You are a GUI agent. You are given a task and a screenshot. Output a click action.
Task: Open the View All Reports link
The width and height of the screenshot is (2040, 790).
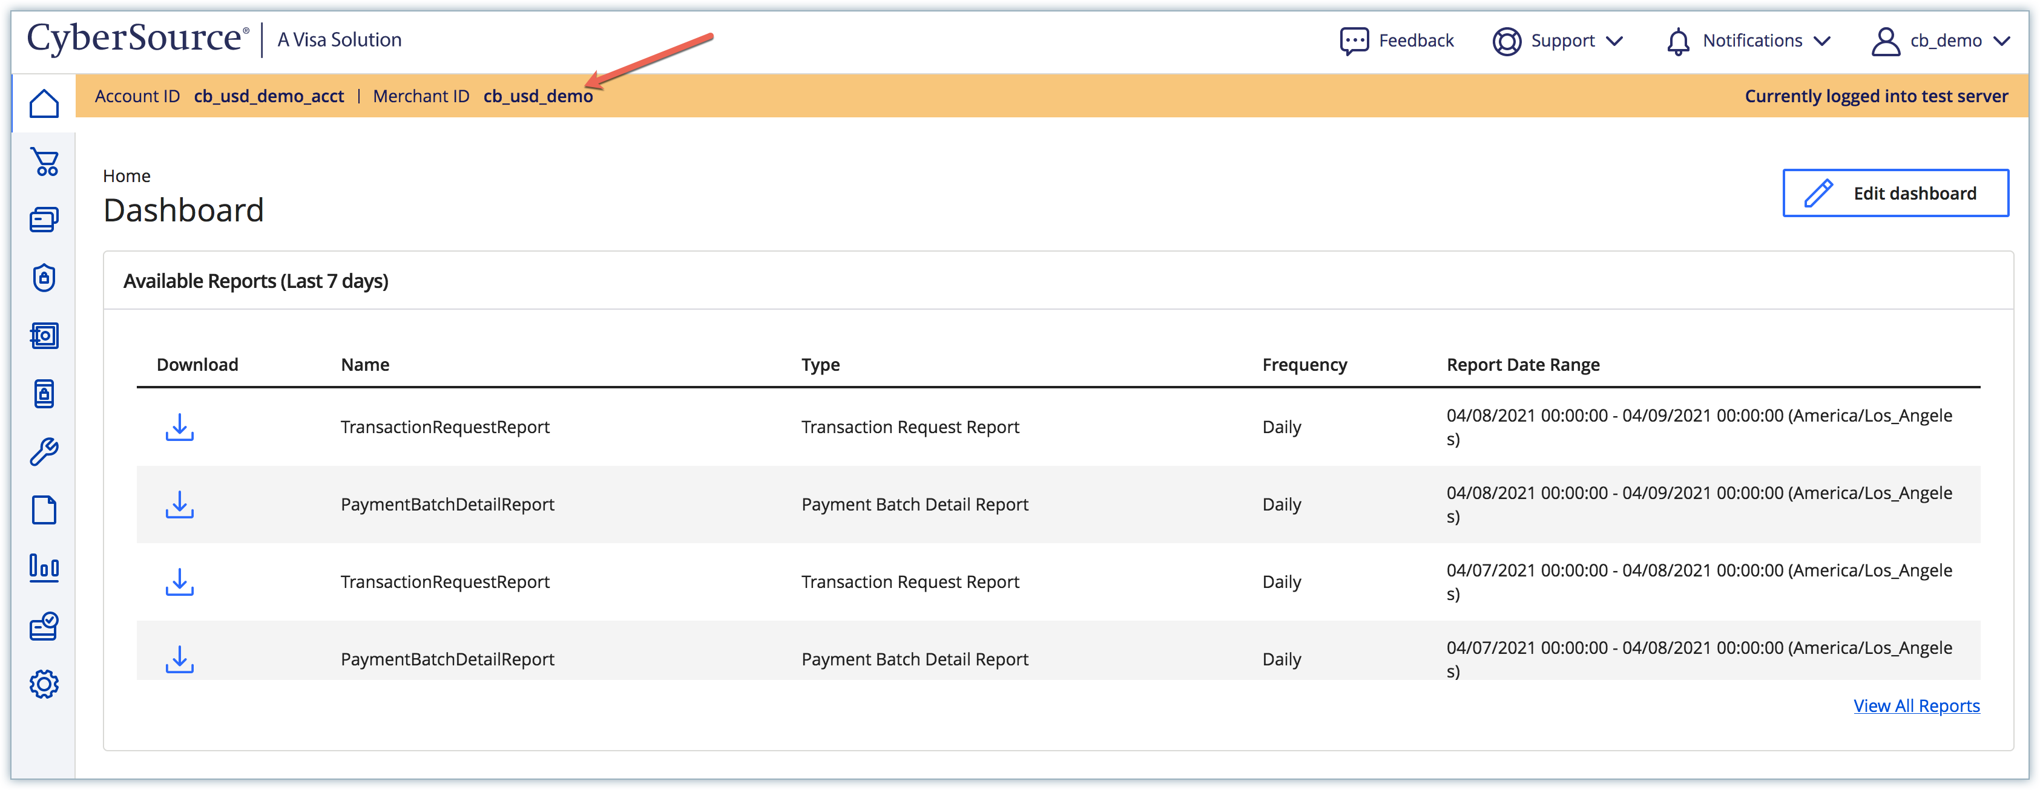(1916, 705)
